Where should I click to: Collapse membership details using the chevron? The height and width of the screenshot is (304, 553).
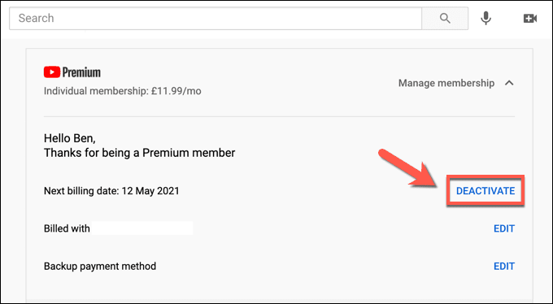pyautogui.click(x=509, y=83)
